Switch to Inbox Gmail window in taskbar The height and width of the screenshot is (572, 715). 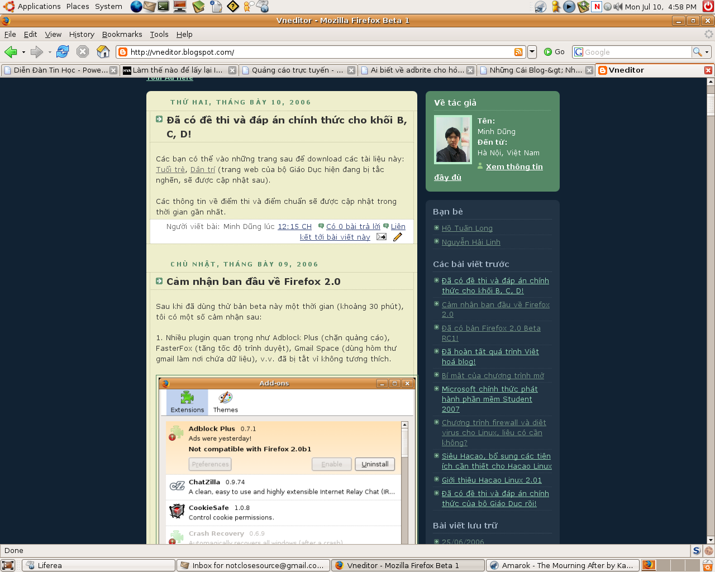(253, 565)
